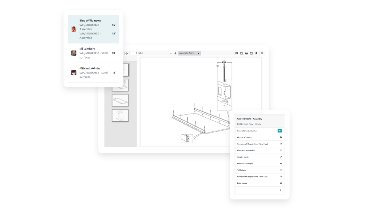Open the third page thumbnail in sidebar
Screen dimensions: 376x215
(120, 100)
